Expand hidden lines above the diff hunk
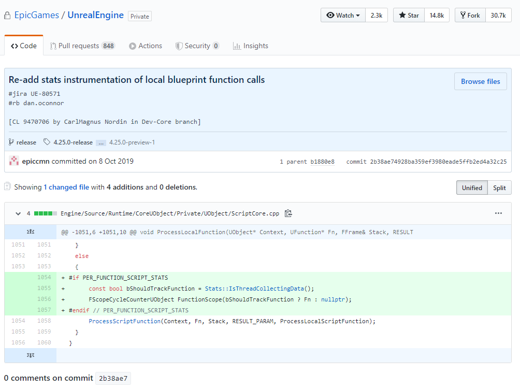The width and height of the screenshot is (520, 389). [x=31, y=232]
